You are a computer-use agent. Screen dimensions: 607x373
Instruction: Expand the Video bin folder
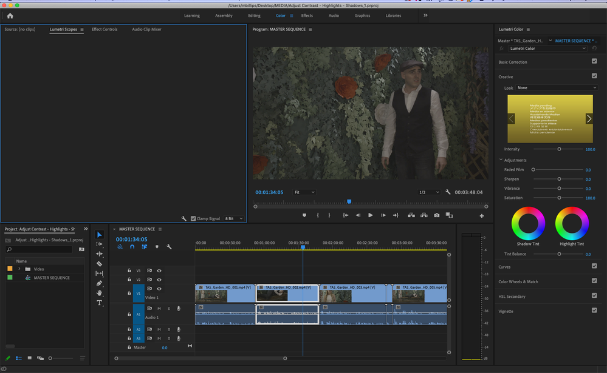tap(19, 269)
